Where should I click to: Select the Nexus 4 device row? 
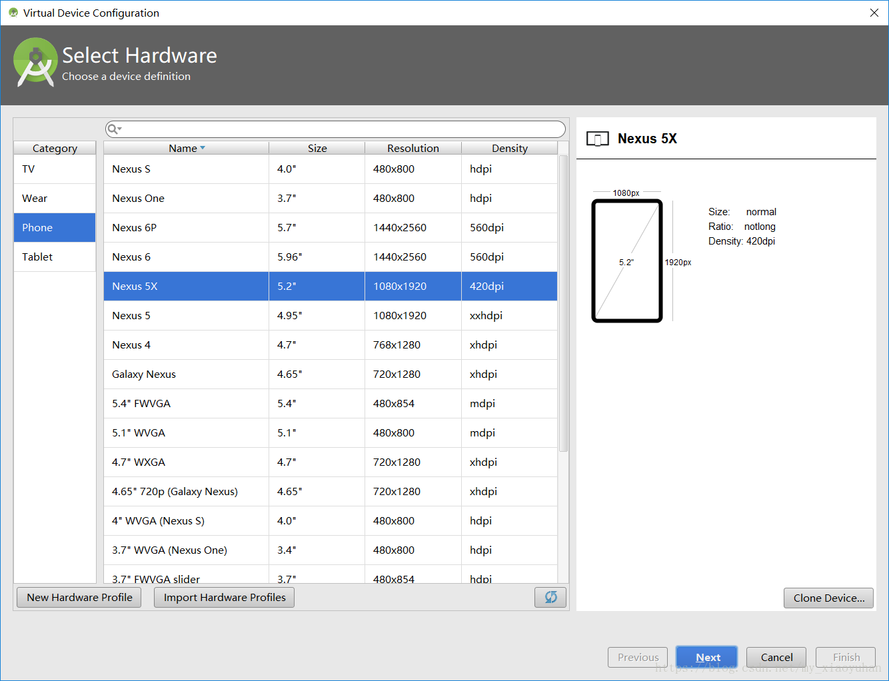tap(331, 345)
